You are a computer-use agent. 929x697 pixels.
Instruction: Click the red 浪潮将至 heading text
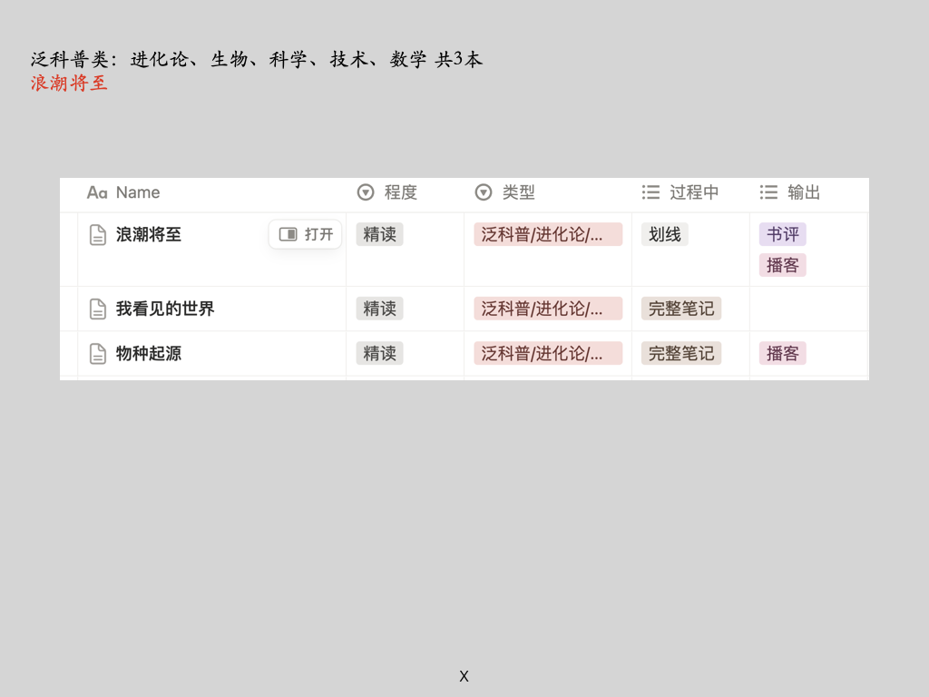pyautogui.click(x=69, y=83)
